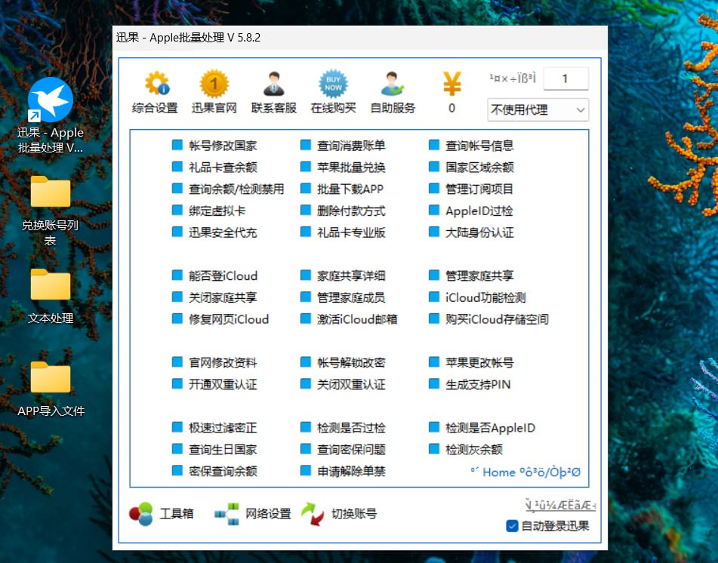Click the balance value 0 under yen
Image resolution: width=718 pixels, height=563 pixels.
[452, 108]
